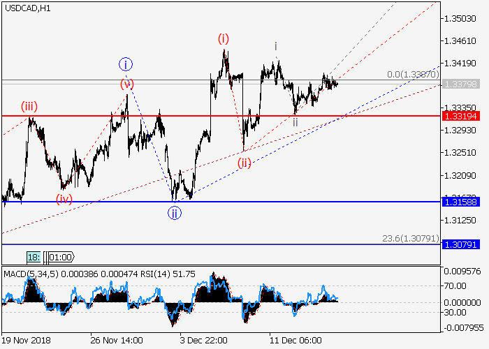
Task: Click the 26 Nov 14:00 time axis label
Action: (x=117, y=340)
